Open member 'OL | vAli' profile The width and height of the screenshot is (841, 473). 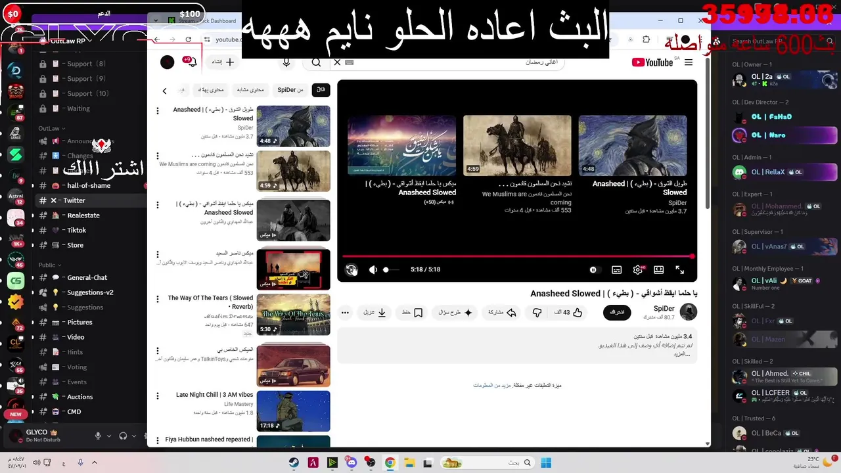click(x=782, y=284)
